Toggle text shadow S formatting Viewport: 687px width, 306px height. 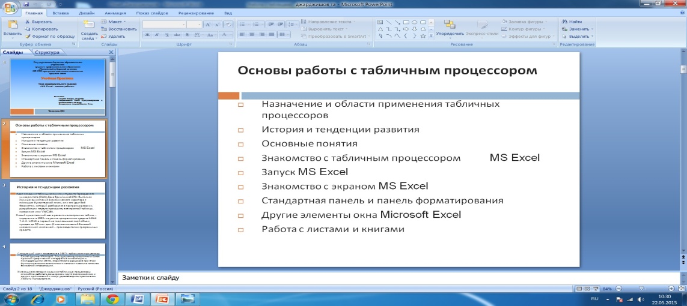(187, 35)
